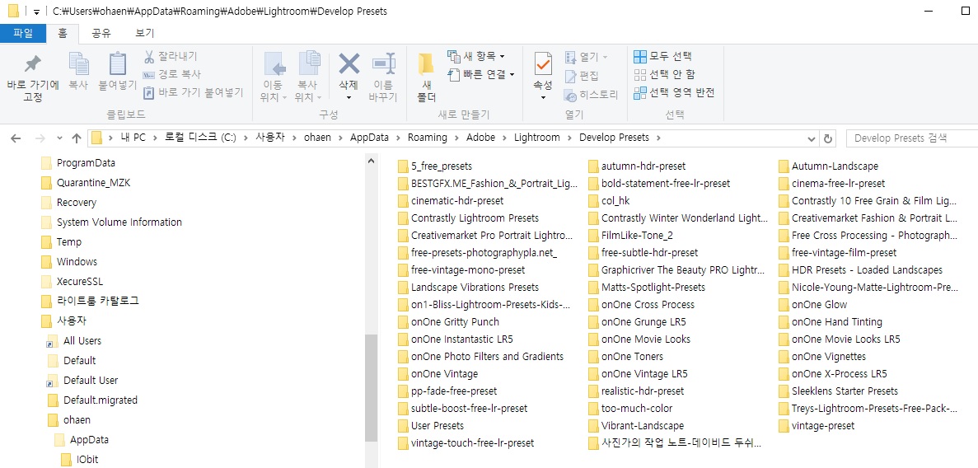Switch to the Home (홈) tab

point(63,33)
